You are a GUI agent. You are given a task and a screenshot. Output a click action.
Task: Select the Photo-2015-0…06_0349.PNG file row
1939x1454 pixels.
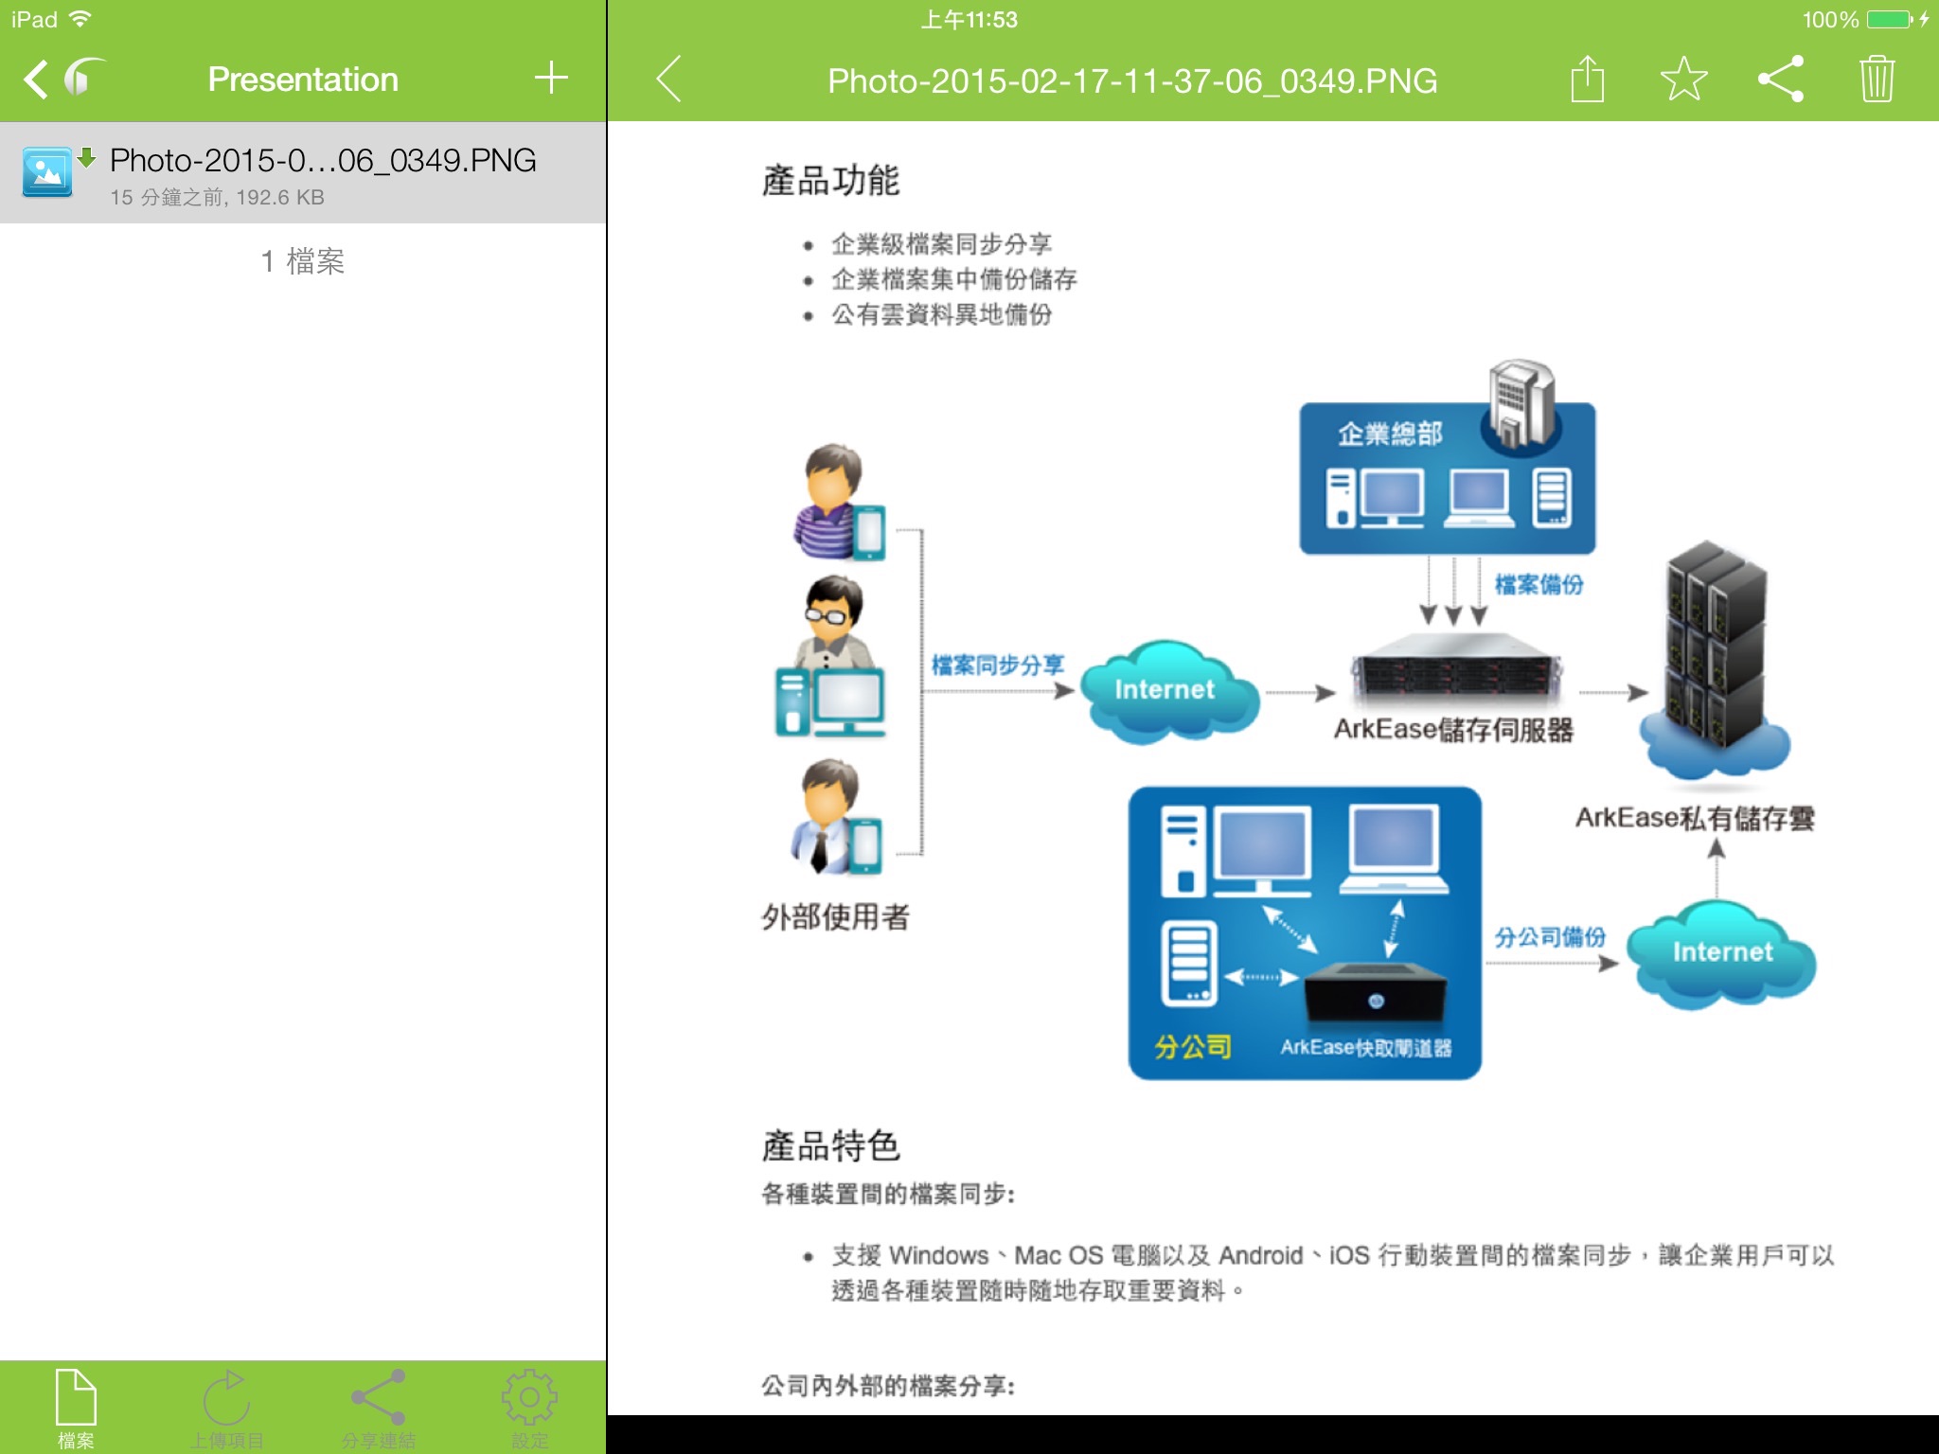click(x=303, y=172)
